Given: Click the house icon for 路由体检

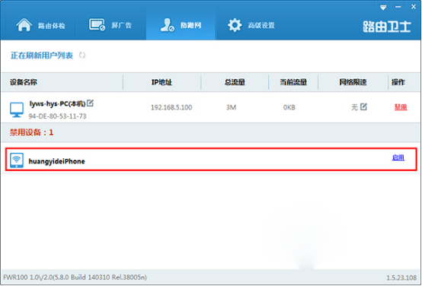Looking at the screenshot, I should [x=24, y=25].
